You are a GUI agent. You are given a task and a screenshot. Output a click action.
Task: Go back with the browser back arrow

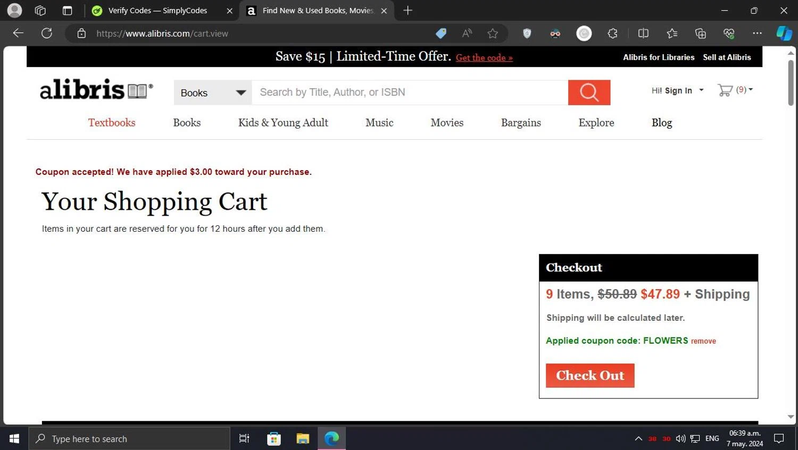(x=18, y=33)
